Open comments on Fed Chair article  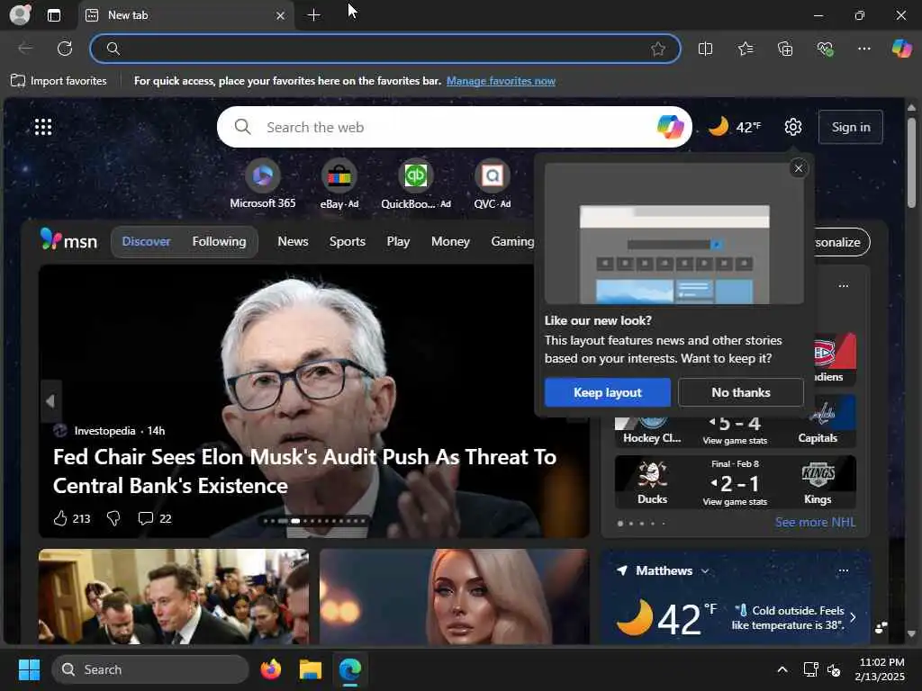pyautogui.click(x=154, y=518)
